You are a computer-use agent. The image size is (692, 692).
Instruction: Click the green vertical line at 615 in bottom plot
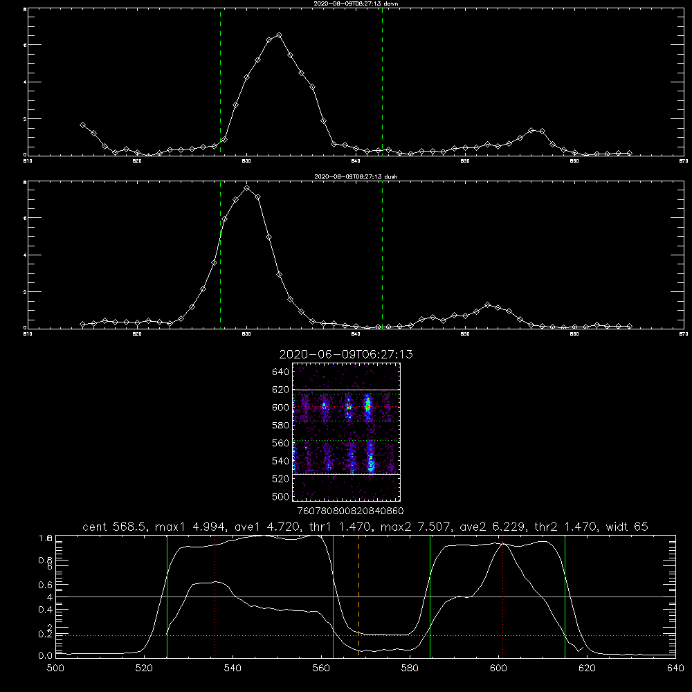pos(565,597)
